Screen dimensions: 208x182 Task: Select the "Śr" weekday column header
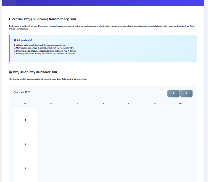[x=77, y=103]
